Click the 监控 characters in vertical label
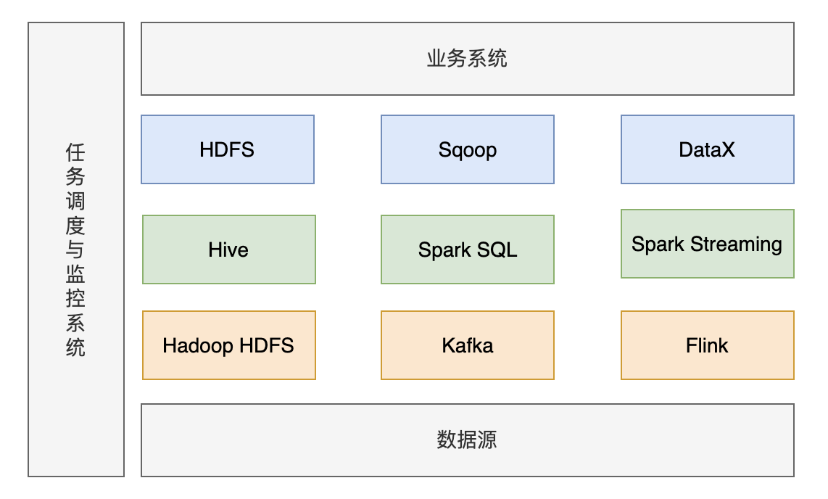This screenshot has height=499, width=828. click(x=76, y=287)
